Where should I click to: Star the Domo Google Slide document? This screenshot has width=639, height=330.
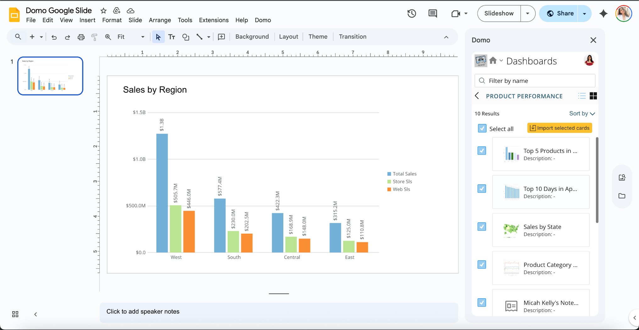[x=103, y=11]
